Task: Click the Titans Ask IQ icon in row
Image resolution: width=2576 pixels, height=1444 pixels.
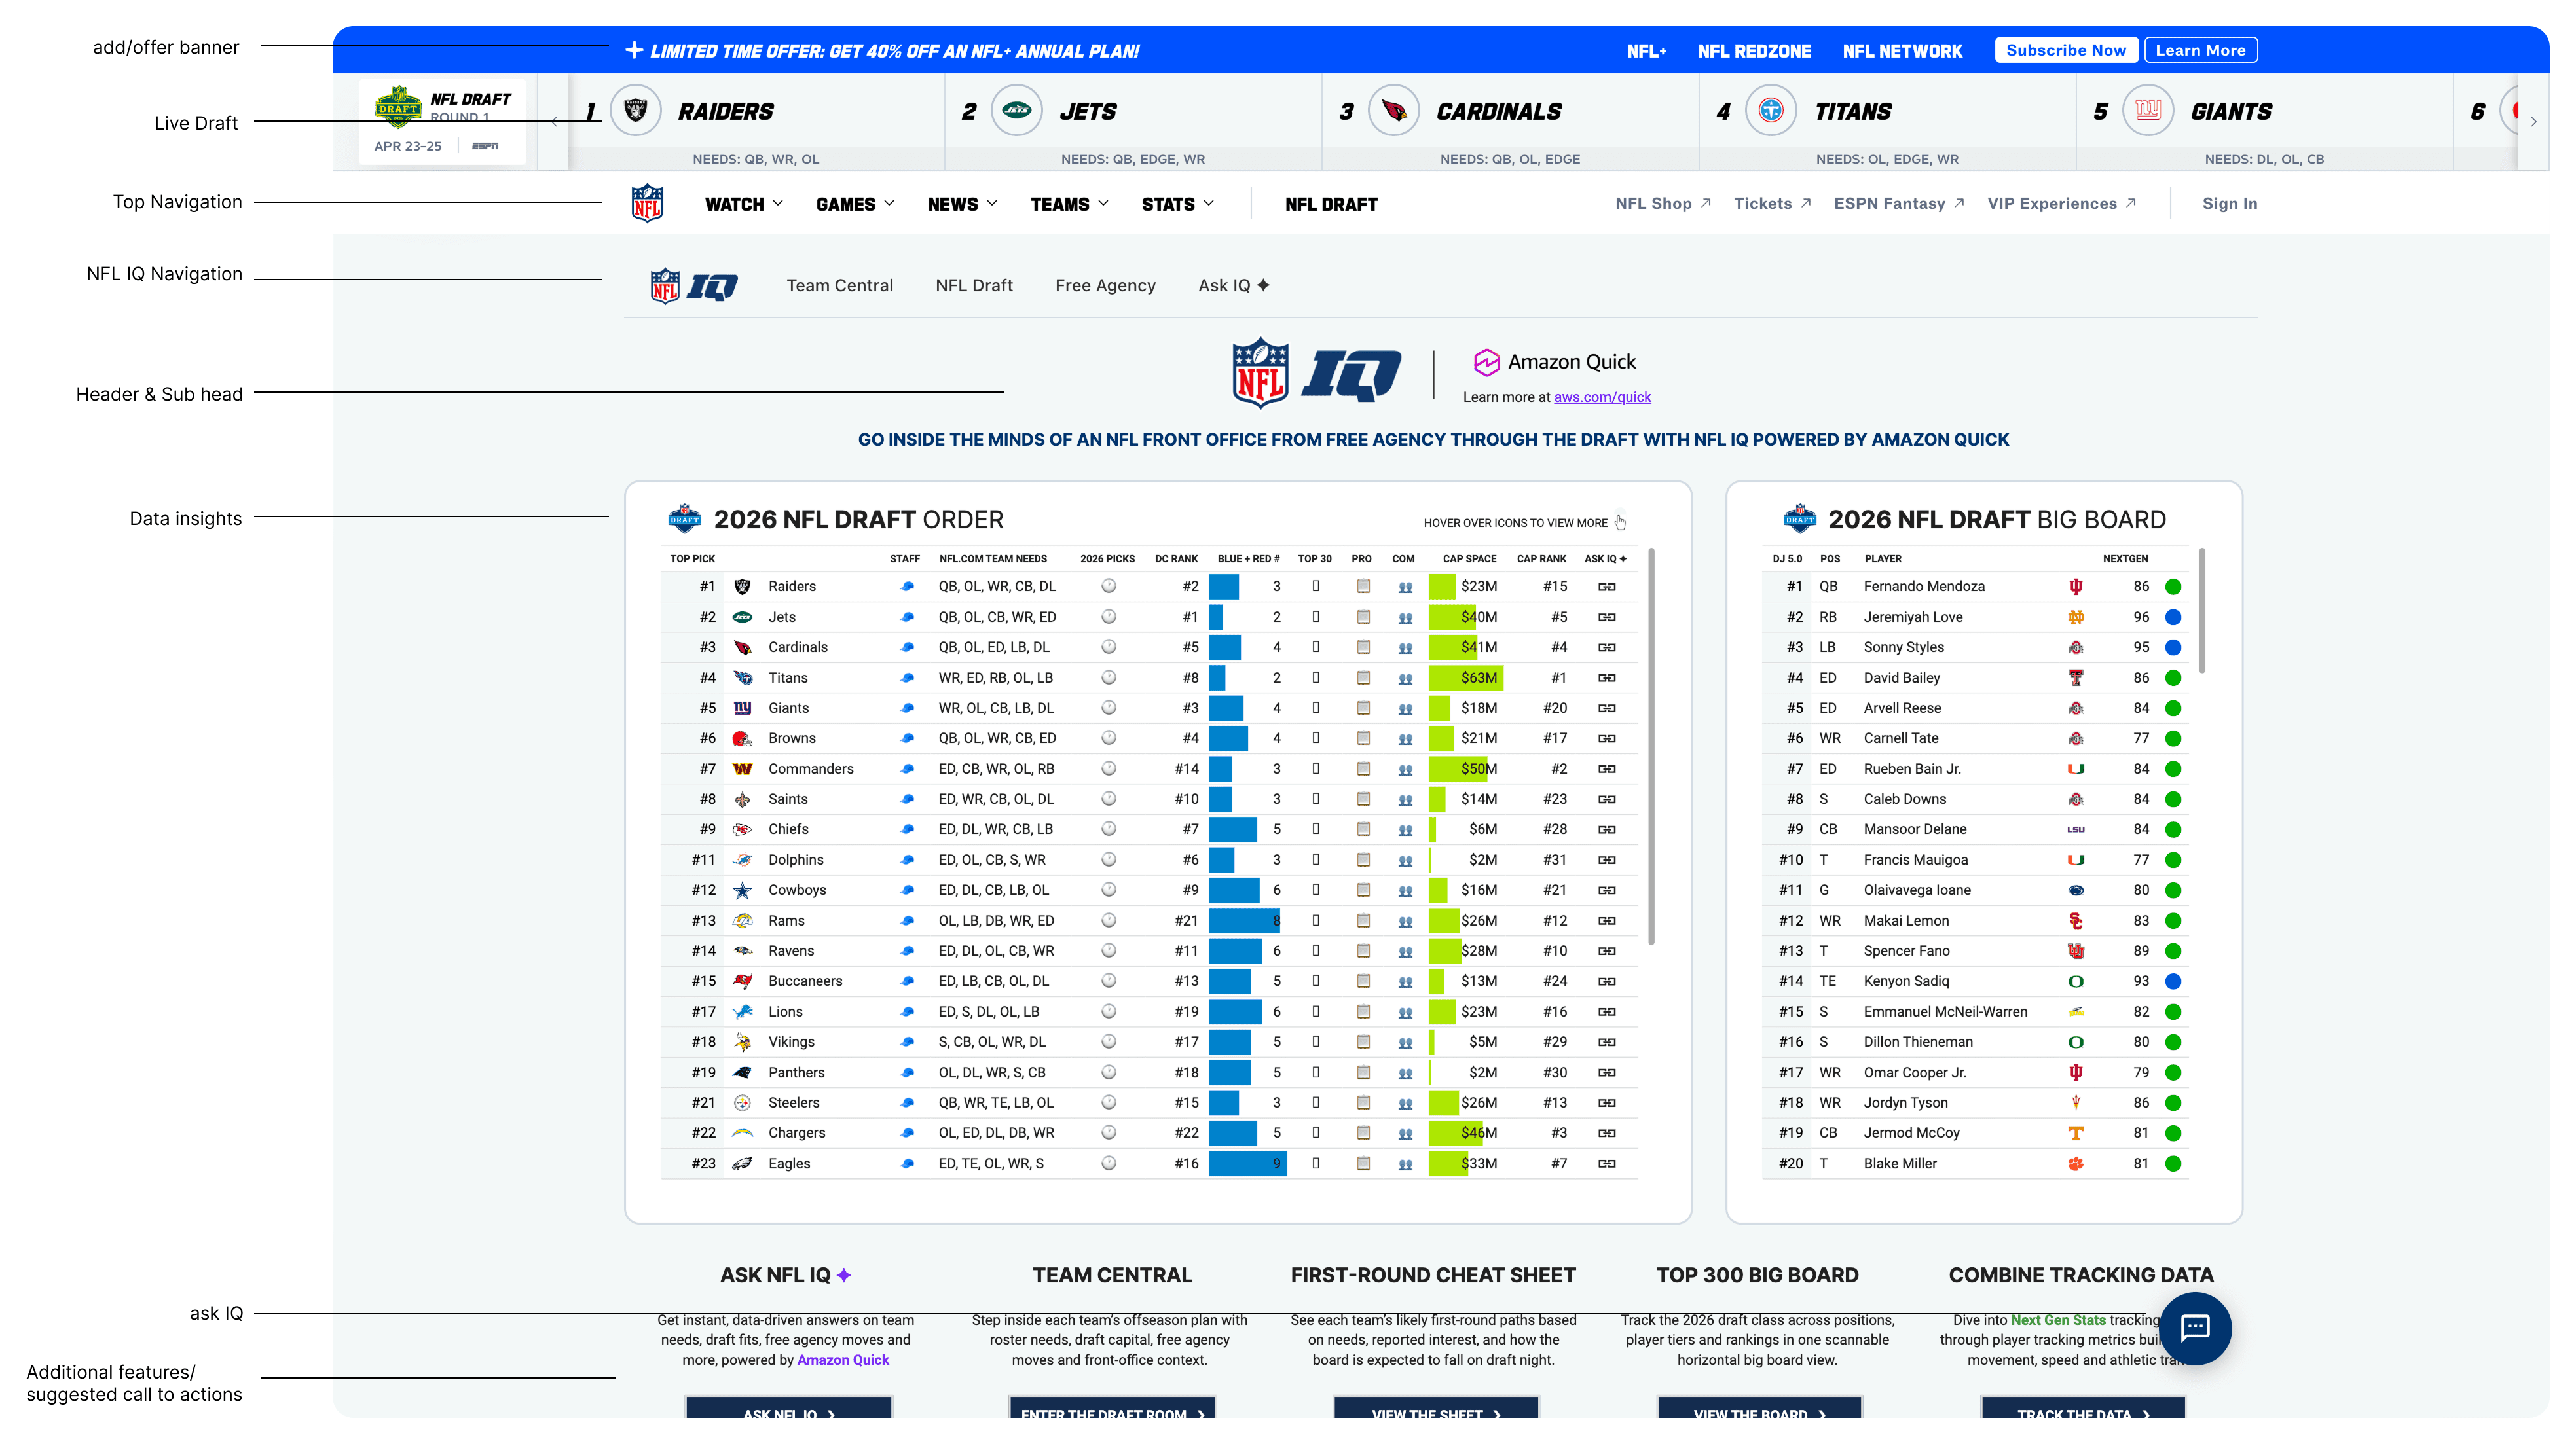Action: [1606, 678]
